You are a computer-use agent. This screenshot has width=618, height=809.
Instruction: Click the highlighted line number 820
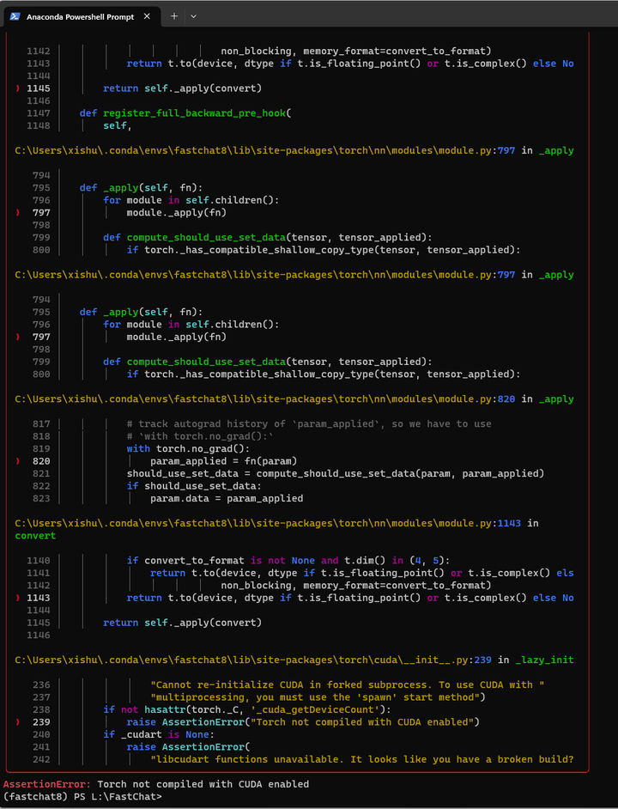coord(41,461)
